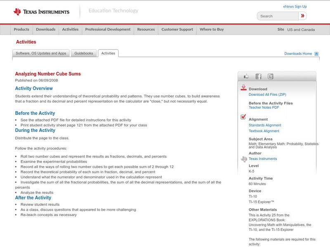Viewport: 330px width, 247px height.
Task: Click the K-5 level value
Action: pos(252,171)
